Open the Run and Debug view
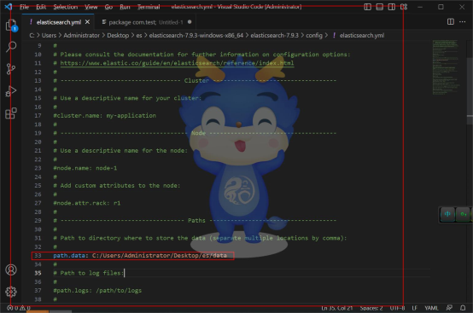The width and height of the screenshot is (473, 313). (x=11, y=91)
